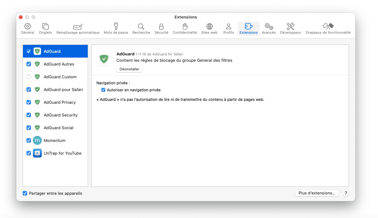Open Drapeaux de fonctionnalité flags icon
This screenshot has width=378, height=218.
coord(328,26)
